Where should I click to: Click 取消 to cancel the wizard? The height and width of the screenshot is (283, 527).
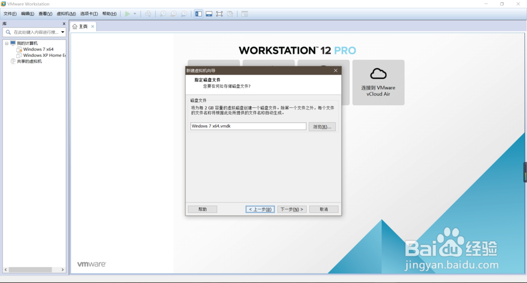324,209
